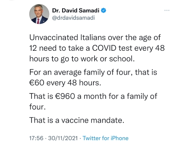Click the blue verified checkmark badge

pos(103,10)
